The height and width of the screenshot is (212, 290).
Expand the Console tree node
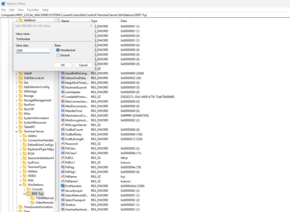[25, 189]
